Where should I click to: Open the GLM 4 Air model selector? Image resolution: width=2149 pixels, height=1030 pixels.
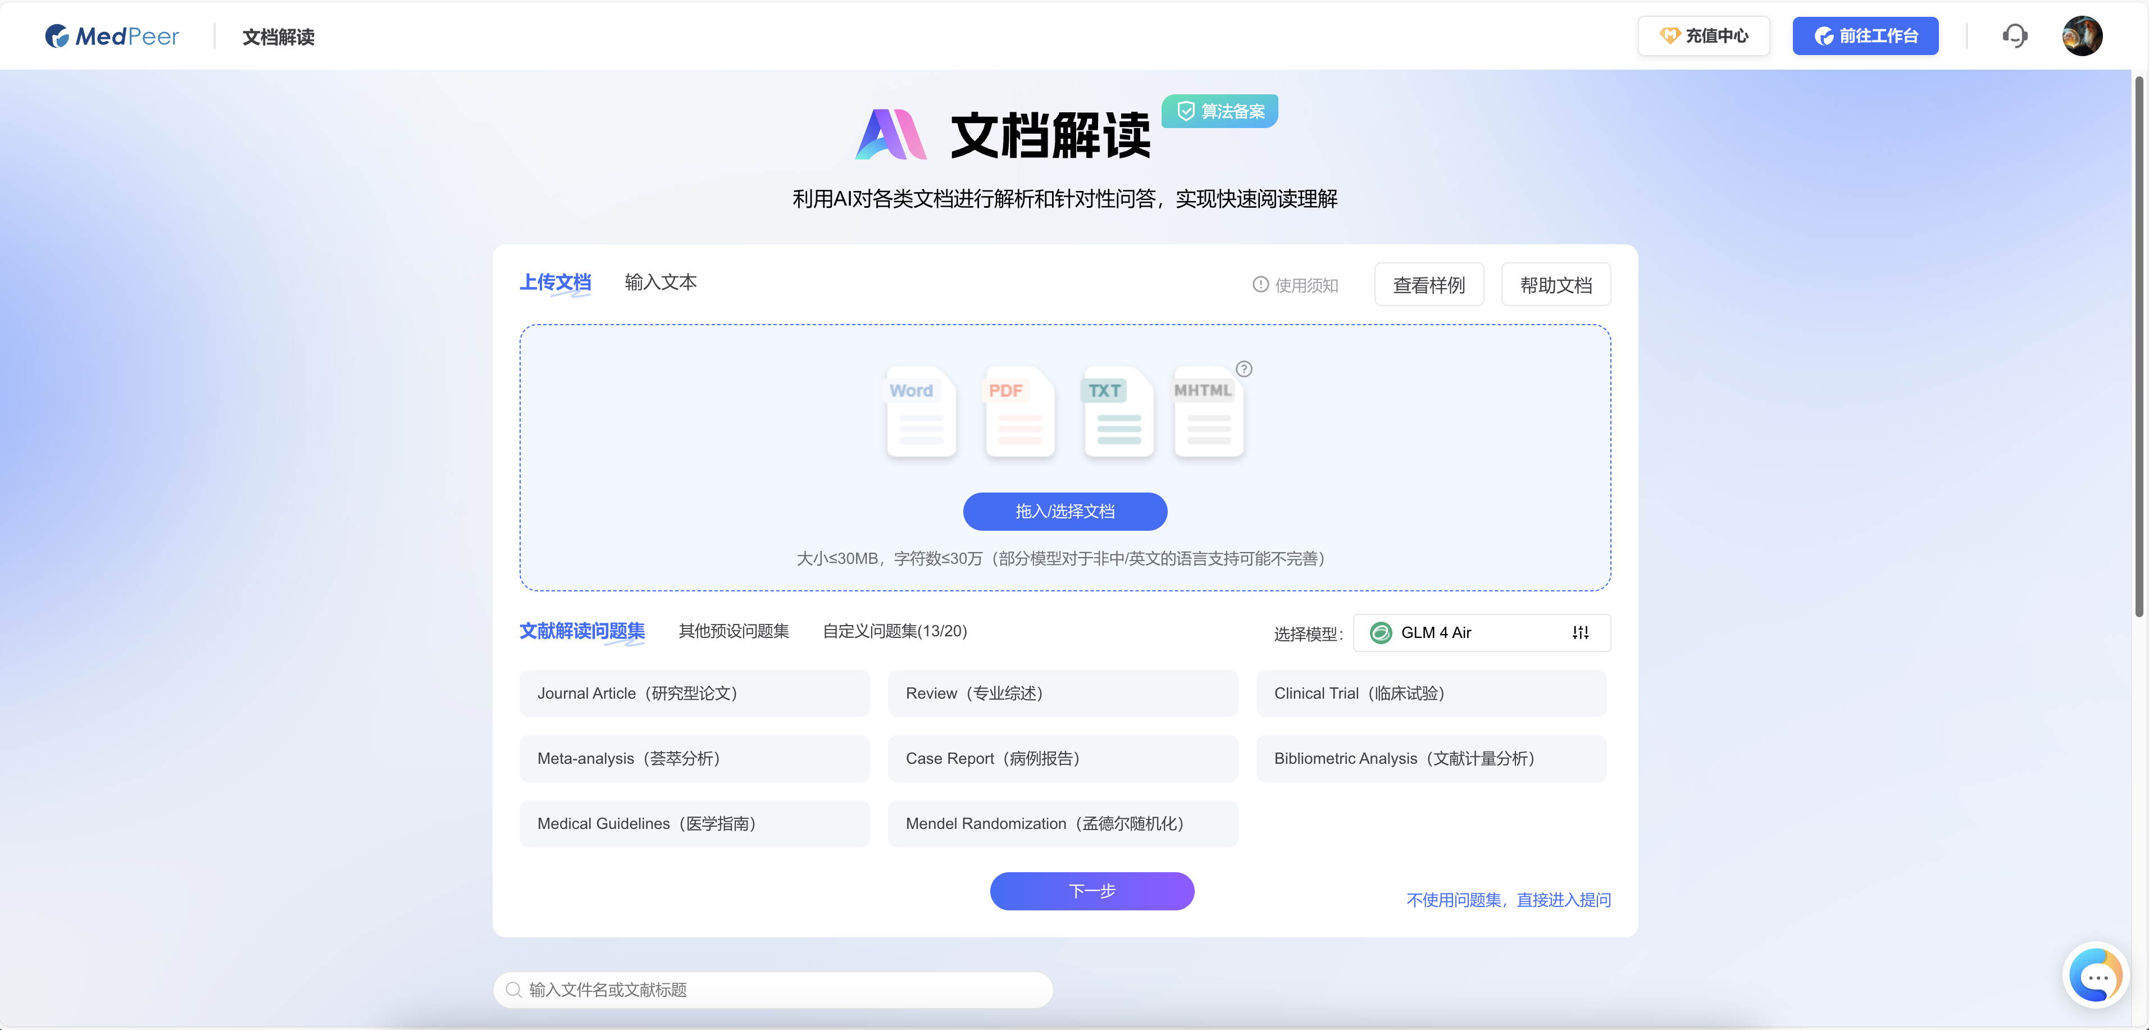1460,632
